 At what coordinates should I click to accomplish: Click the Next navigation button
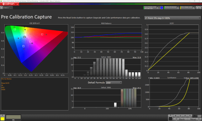pyautogui.click(x=193, y=119)
